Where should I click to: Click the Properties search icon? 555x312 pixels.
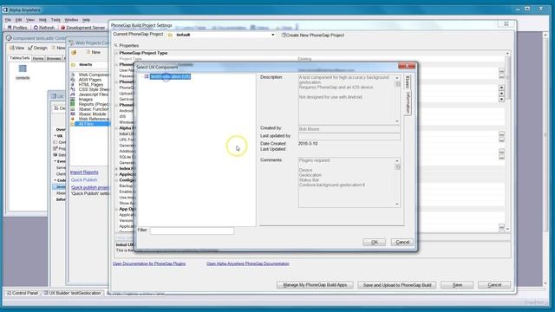[115, 45]
